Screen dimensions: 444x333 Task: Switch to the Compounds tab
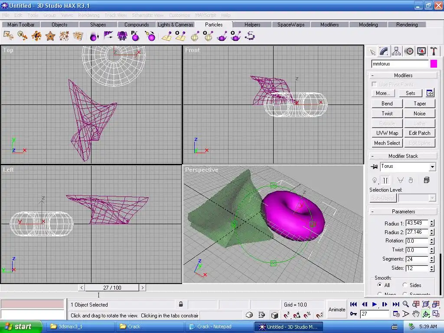click(137, 25)
